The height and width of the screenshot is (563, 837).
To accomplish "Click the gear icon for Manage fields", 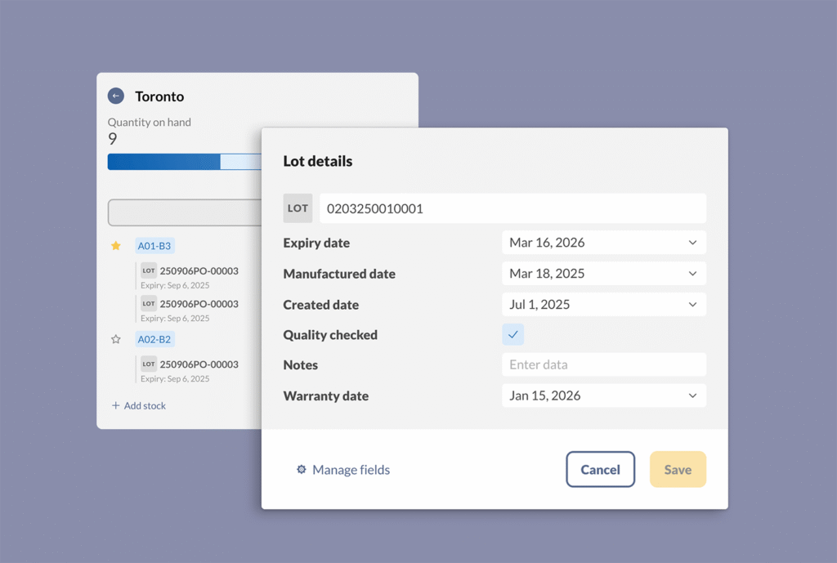I will point(301,470).
